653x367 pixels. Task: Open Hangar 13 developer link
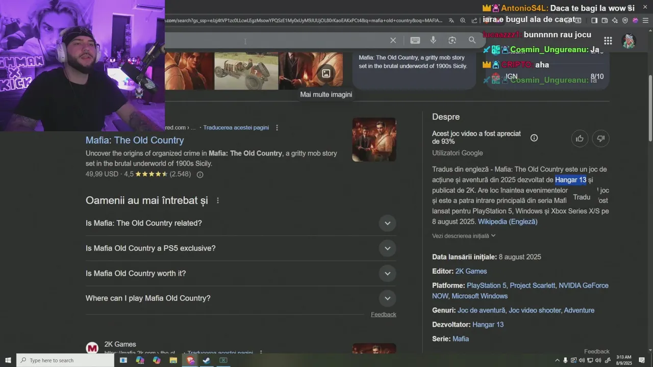pyautogui.click(x=488, y=324)
